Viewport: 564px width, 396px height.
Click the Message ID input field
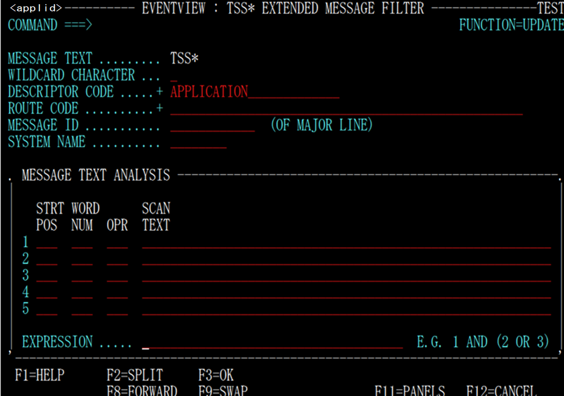pos(213,125)
